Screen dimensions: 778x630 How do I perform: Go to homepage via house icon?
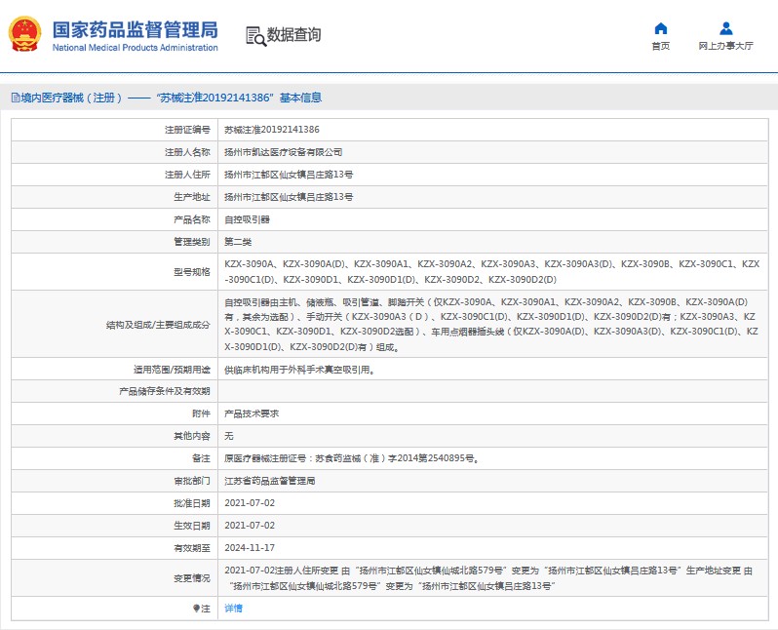click(x=660, y=28)
